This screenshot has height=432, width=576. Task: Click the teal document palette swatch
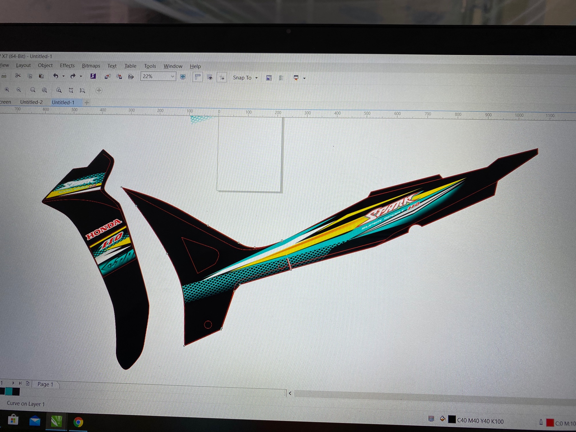9,391
